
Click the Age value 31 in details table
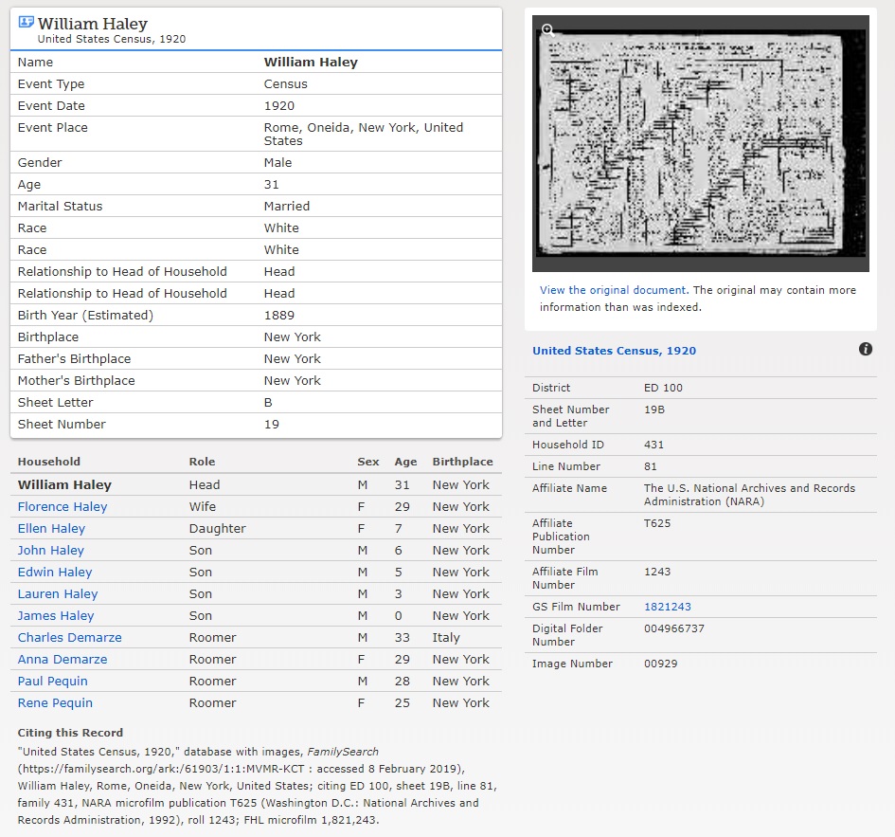[x=271, y=185]
